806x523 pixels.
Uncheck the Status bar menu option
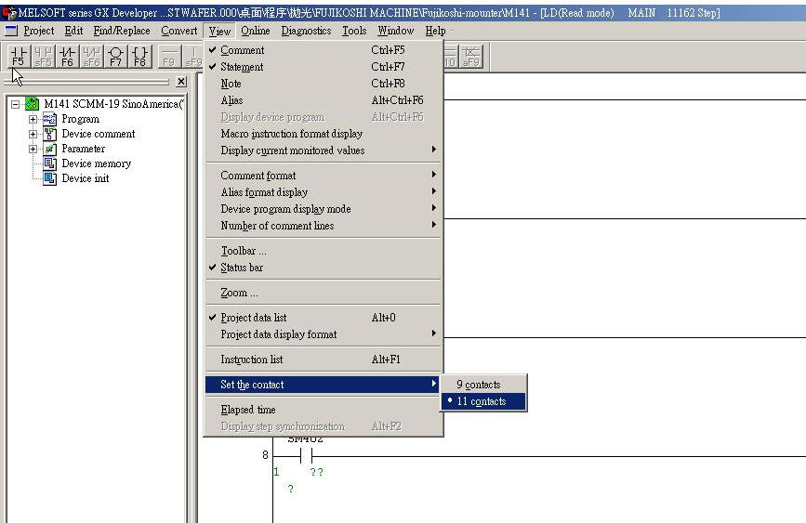242,268
